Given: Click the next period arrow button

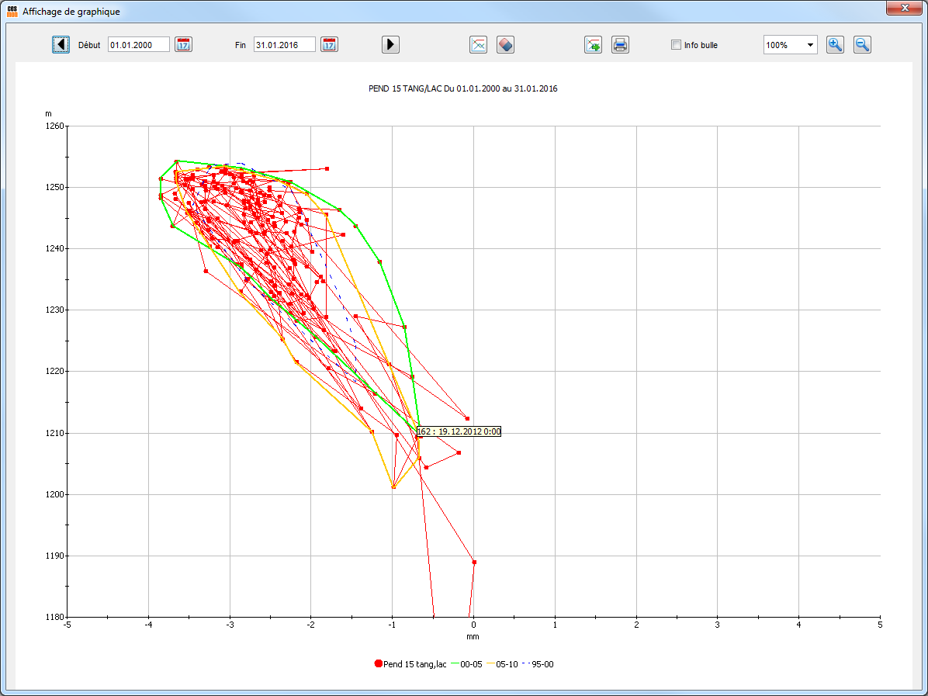Looking at the screenshot, I should pos(390,45).
